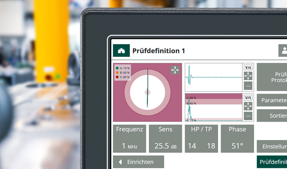Click the TP value 18
287x169 pixels.
pyautogui.click(x=211, y=146)
